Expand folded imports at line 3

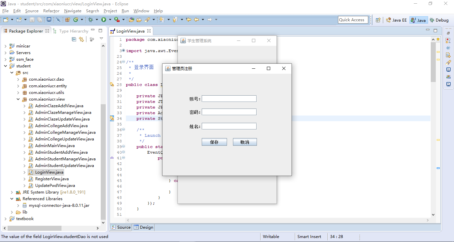[124, 51]
